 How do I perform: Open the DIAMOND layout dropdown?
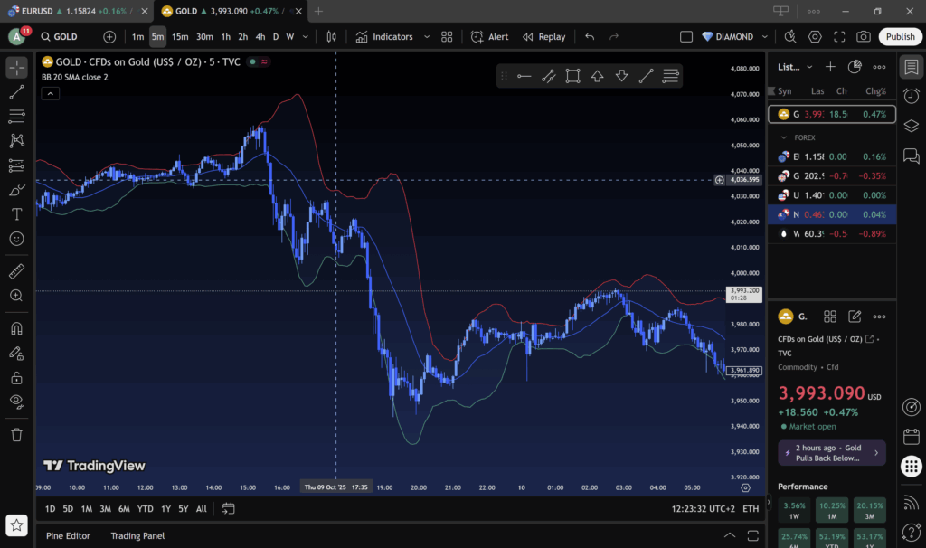coord(765,37)
